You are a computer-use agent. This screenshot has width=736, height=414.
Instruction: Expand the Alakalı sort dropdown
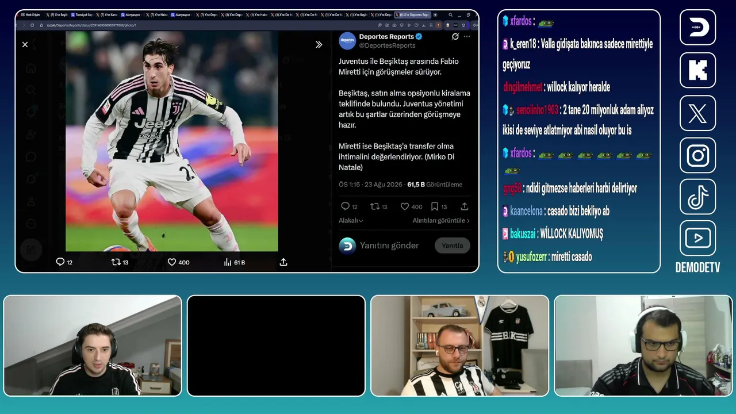click(x=351, y=221)
